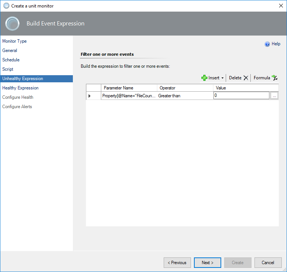Go to the General step
The image size is (287, 272).
click(x=10, y=51)
